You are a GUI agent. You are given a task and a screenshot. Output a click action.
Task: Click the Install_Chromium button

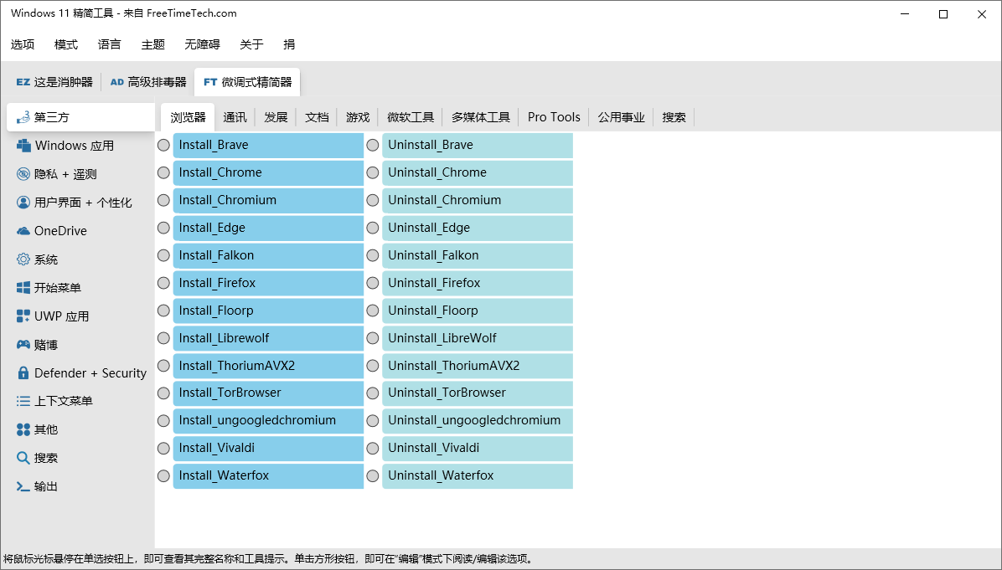point(268,200)
